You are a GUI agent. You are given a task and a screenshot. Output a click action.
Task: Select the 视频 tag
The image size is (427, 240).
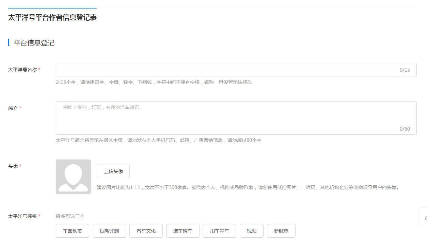tap(252, 231)
